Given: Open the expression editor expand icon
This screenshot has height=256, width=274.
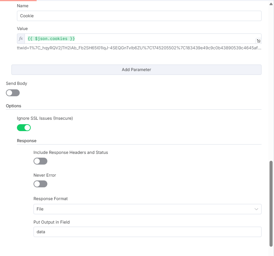Looking at the screenshot, I should pos(258,41).
